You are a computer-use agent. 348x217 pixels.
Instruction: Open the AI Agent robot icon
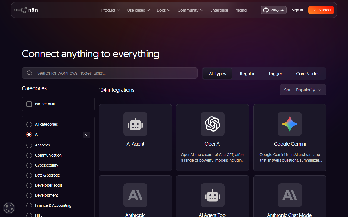click(x=135, y=124)
